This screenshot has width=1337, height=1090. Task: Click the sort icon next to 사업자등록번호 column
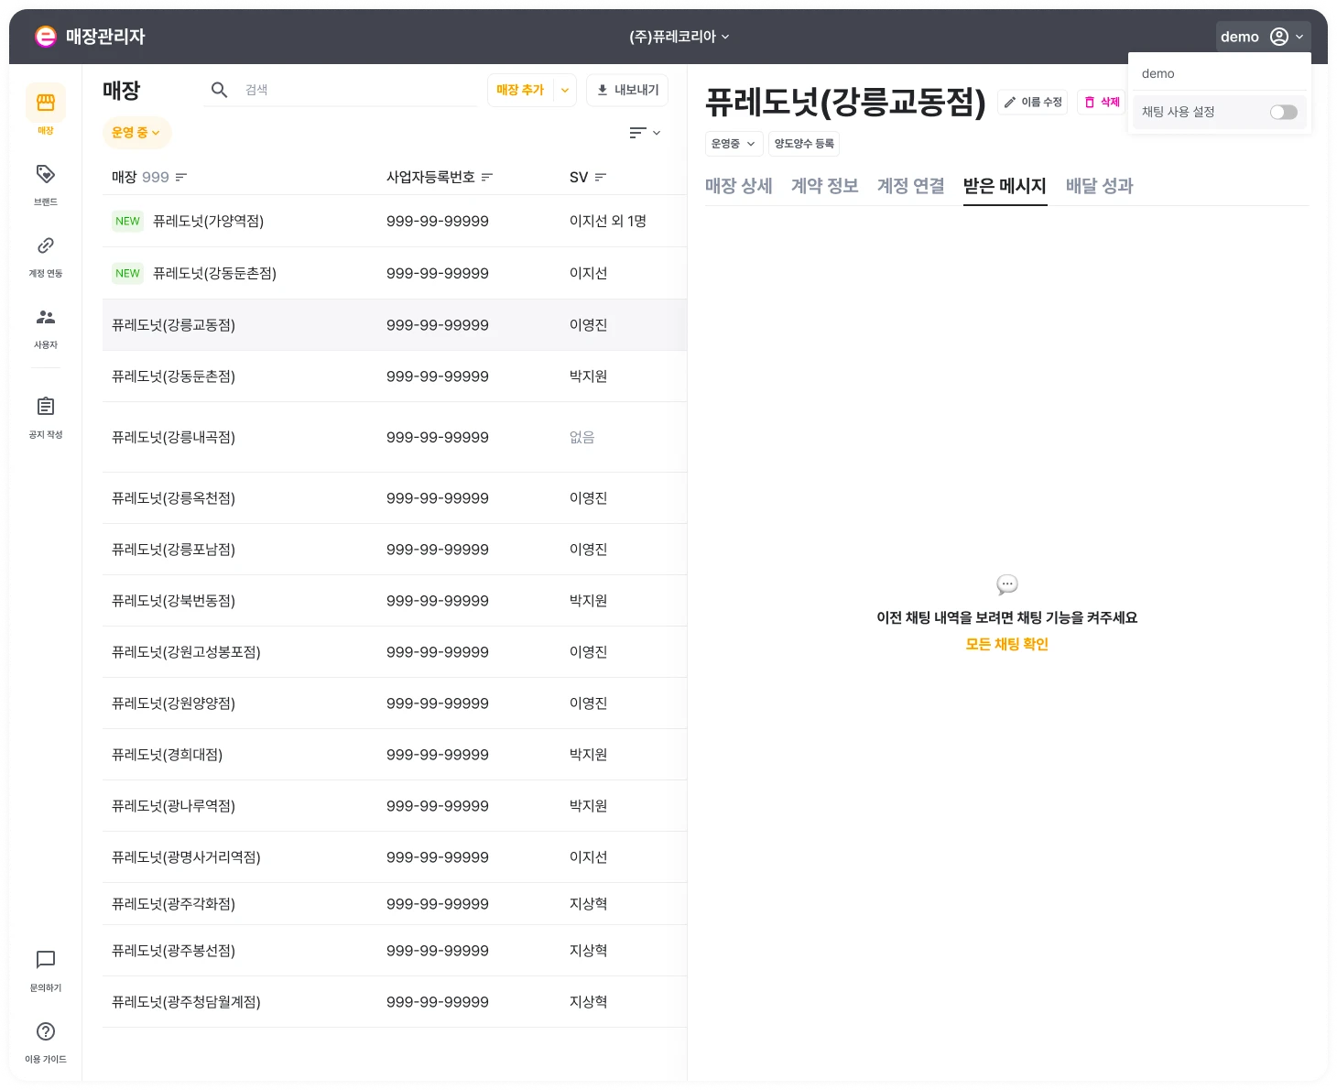tap(487, 177)
